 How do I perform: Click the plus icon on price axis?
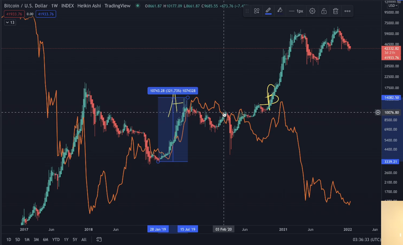point(378,112)
